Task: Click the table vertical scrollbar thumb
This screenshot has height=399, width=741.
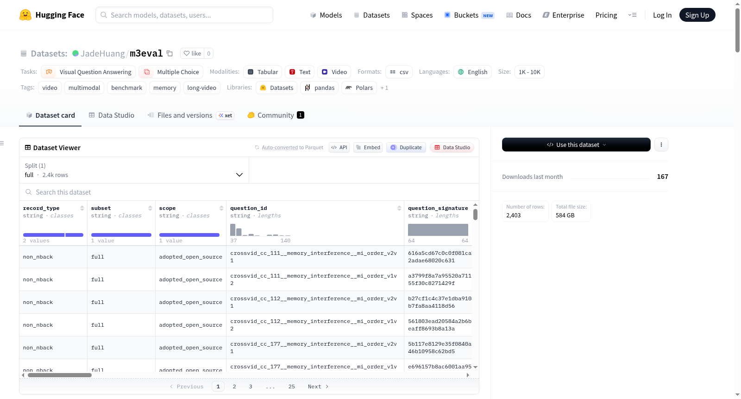Action: (475, 215)
